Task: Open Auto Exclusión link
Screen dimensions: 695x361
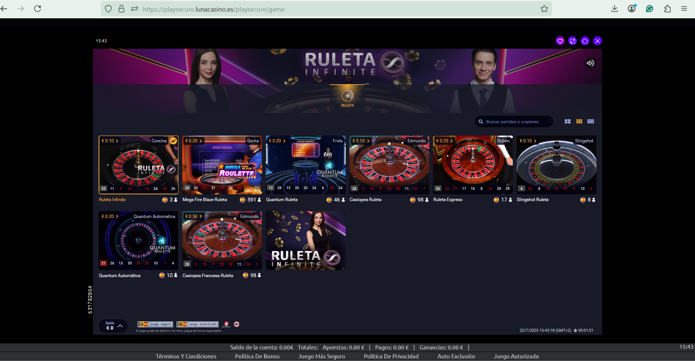Action: click(x=456, y=357)
